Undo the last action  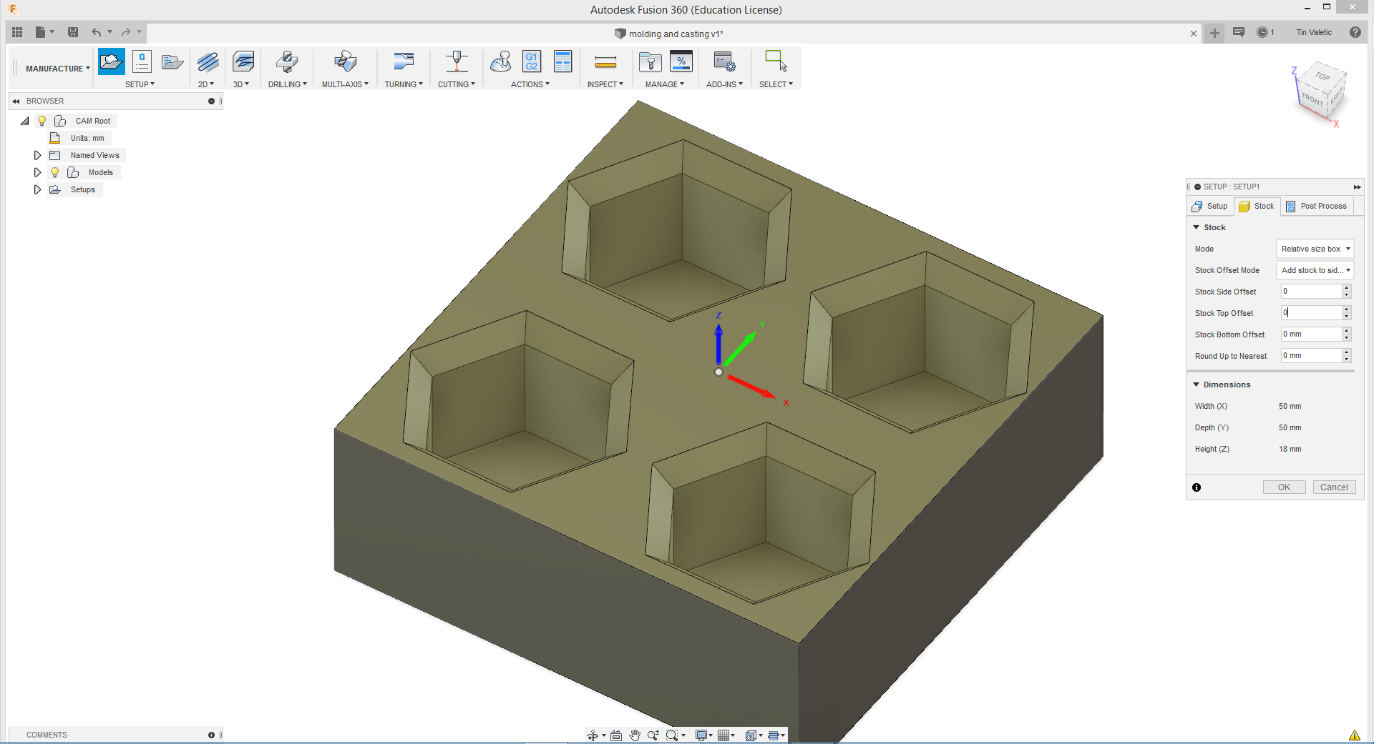(96, 32)
